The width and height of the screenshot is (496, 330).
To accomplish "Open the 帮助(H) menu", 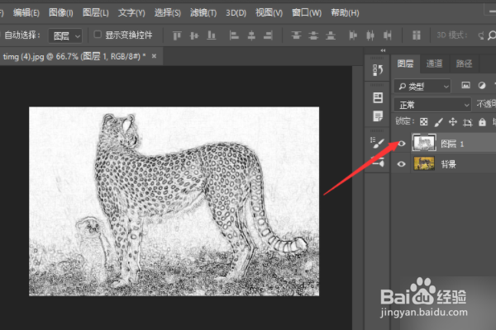I will 345,12.
